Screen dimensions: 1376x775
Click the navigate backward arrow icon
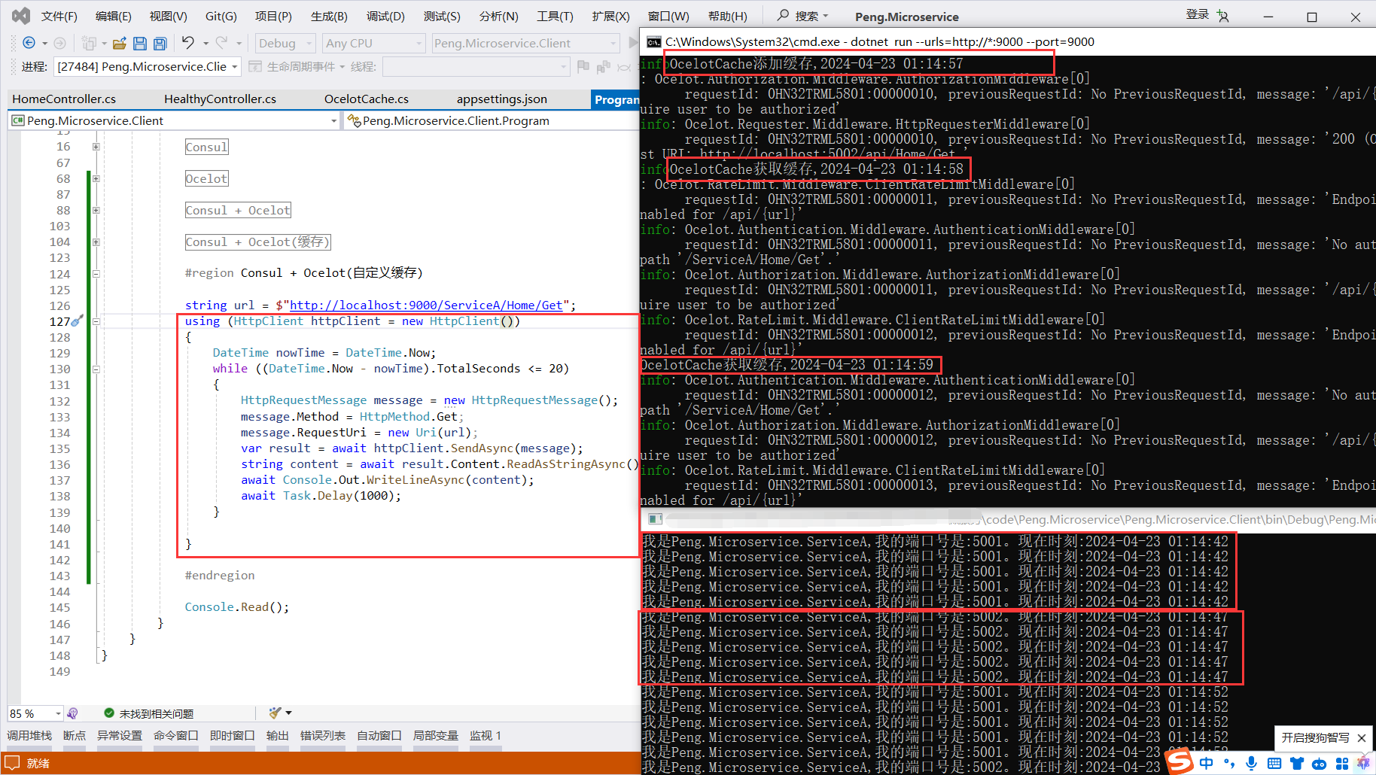[29, 44]
